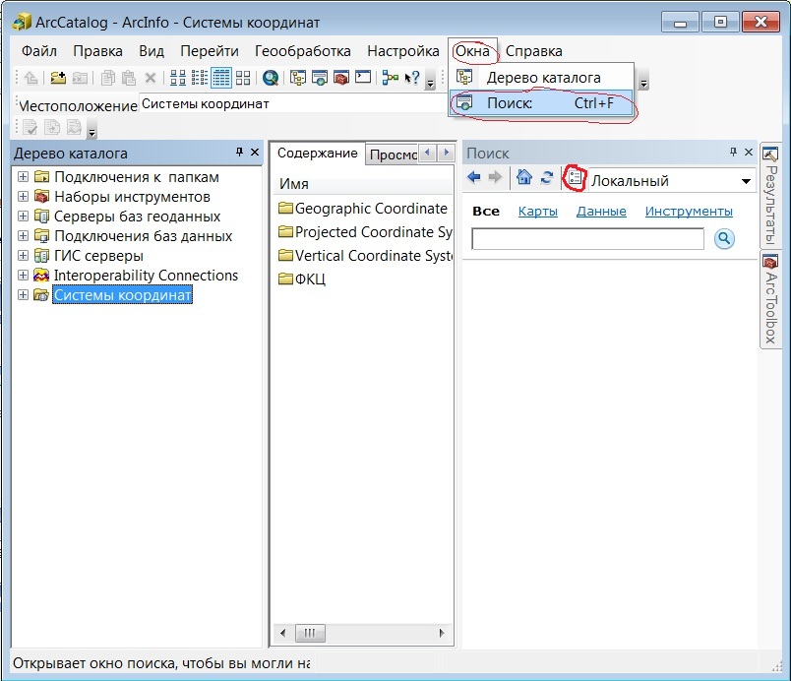Pin the Дерево каталога panel
This screenshot has height=681, width=791.
click(239, 152)
